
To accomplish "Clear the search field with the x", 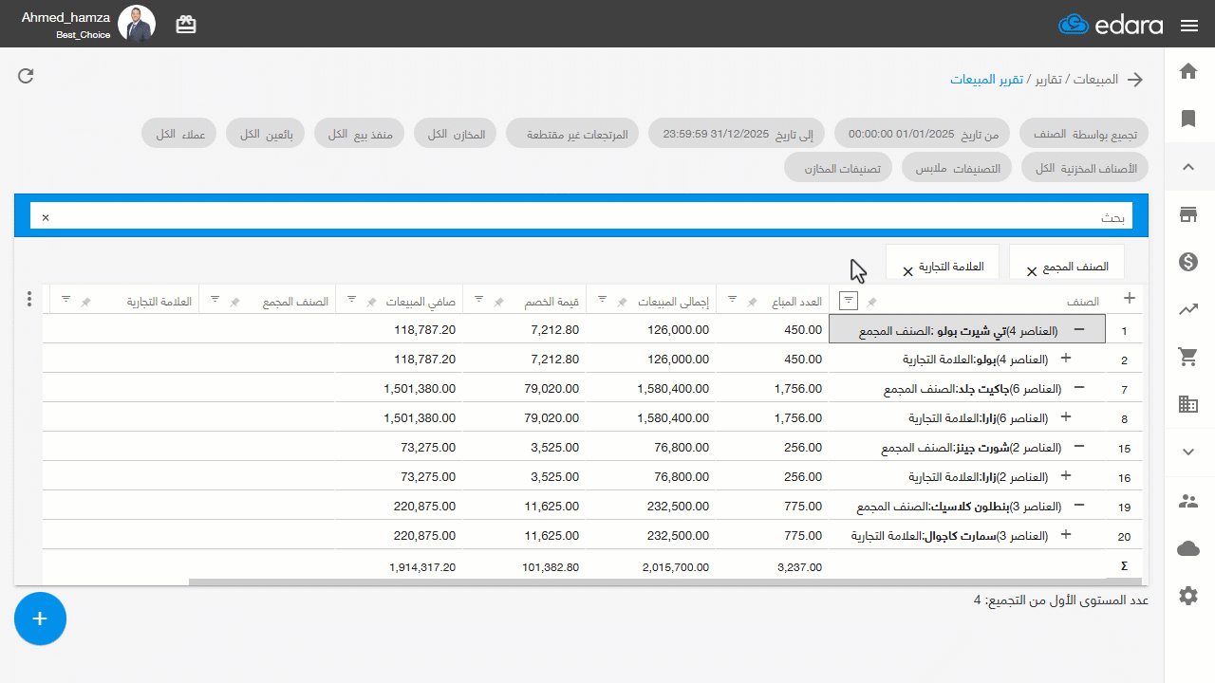I will pyautogui.click(x=45, y=217).
